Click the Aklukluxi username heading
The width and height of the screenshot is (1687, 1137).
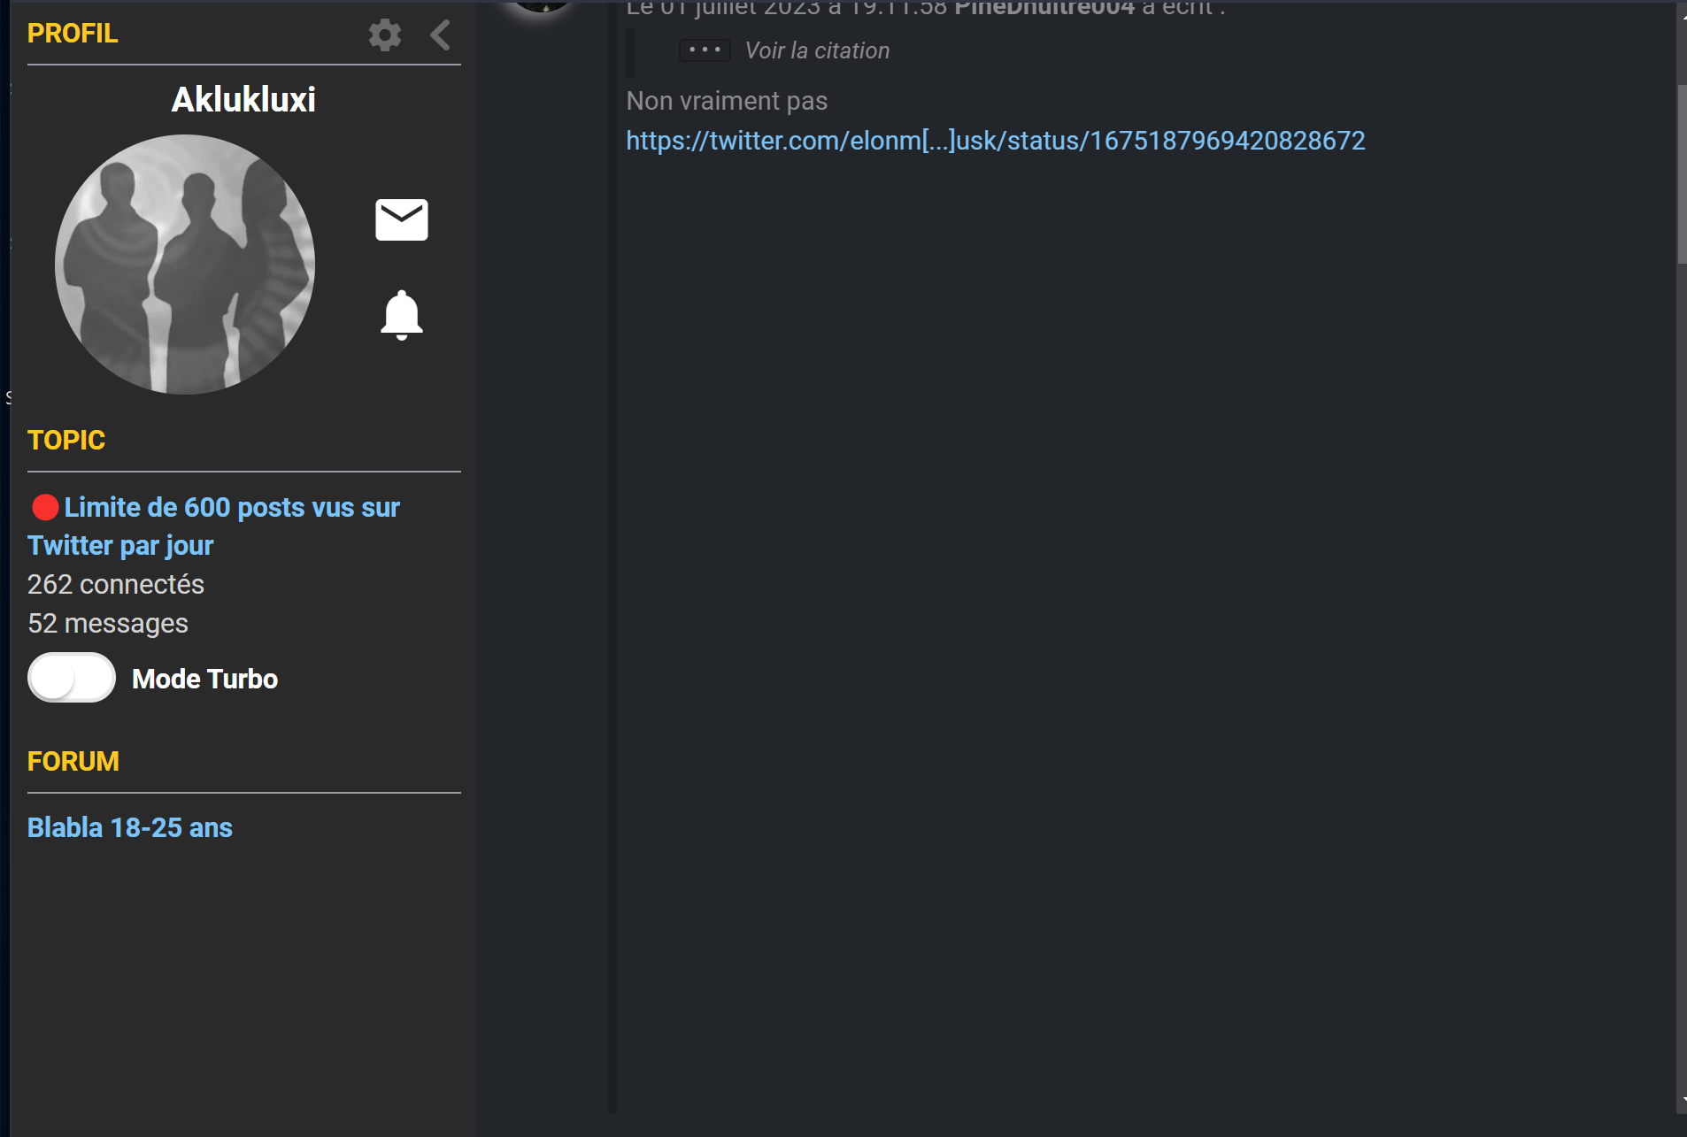point(243,100)
